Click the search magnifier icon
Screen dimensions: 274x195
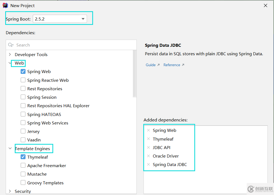pos(11,45)
